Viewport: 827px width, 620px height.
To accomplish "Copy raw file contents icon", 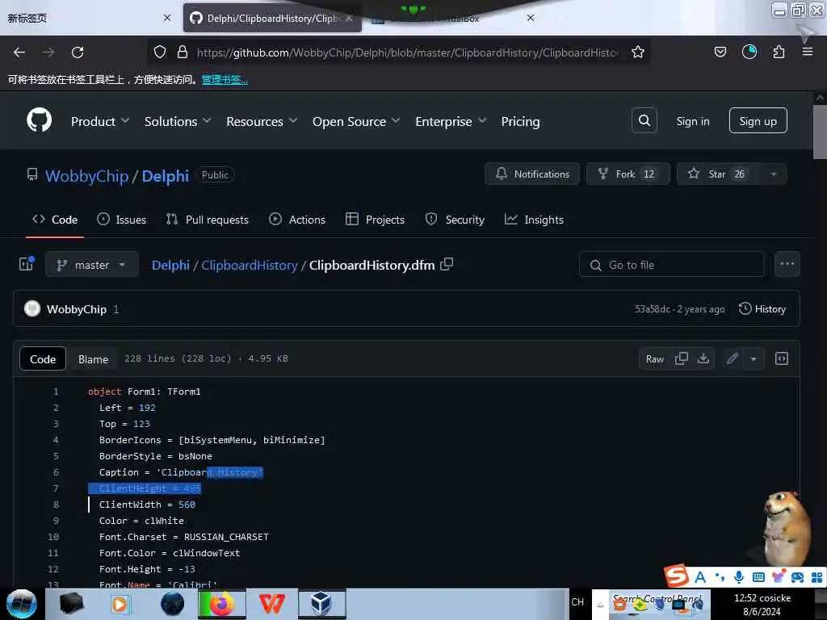I will click(x=681, y=358).
